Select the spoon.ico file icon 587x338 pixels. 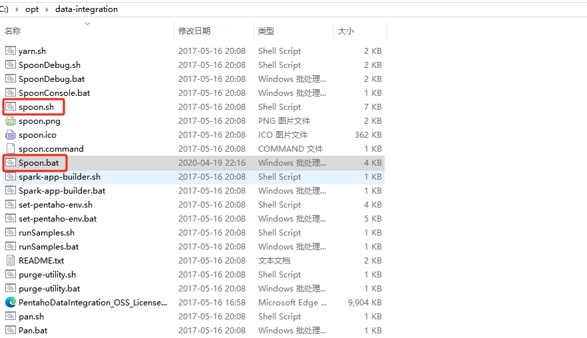tap(10, 135)
